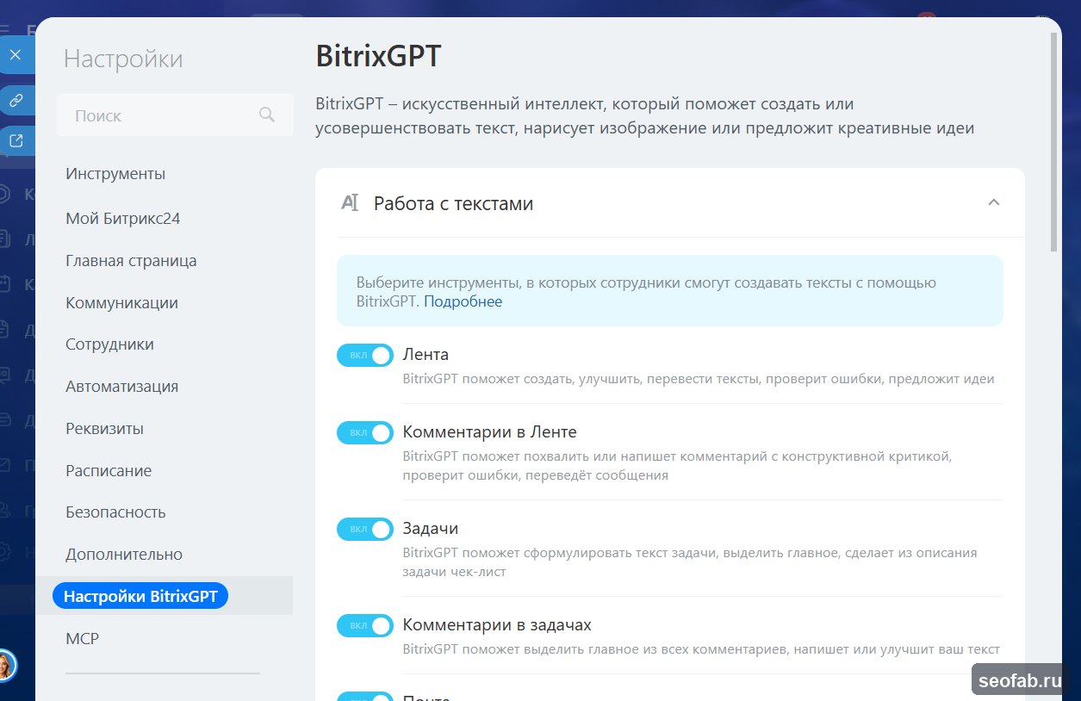Switch off Комментарии в задачах toggle
Image resolution: width=1081 pixels, height=701 pixels.
click(365, 625)
